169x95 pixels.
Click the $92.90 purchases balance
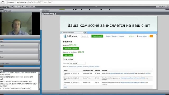tap(81, 52)
